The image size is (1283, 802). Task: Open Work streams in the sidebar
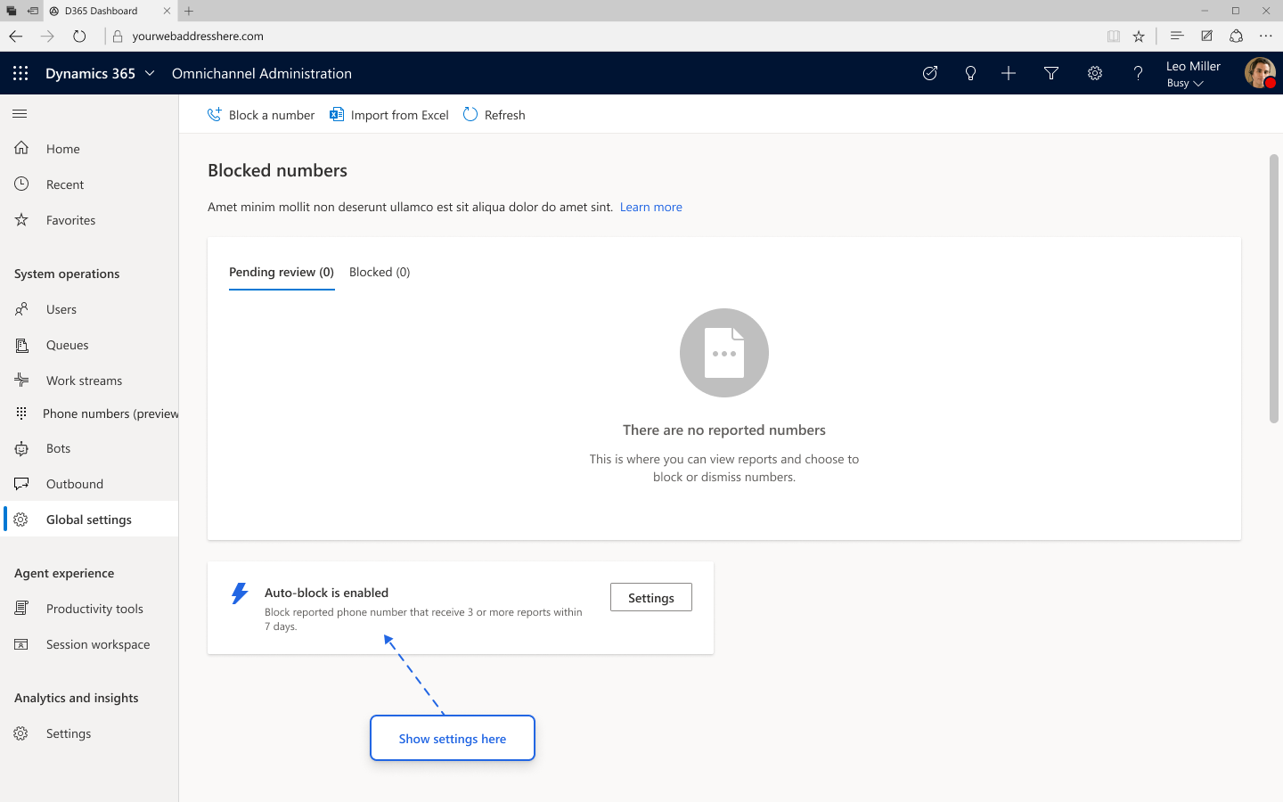pos(89,381)
